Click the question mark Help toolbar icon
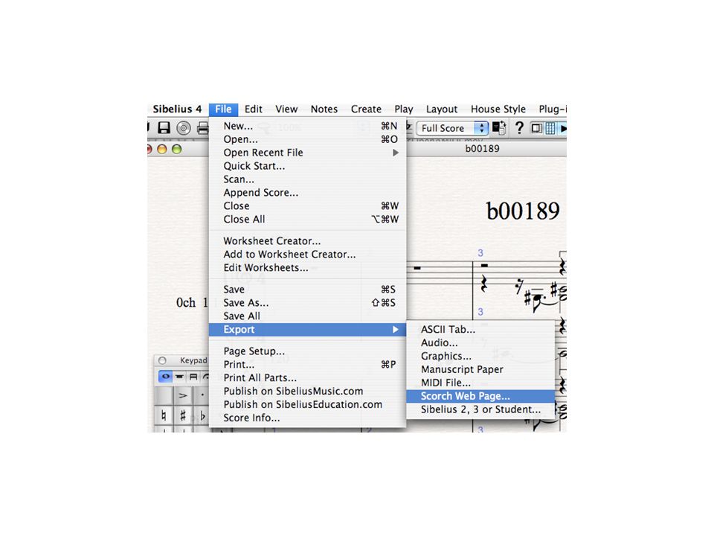 tap(519, 127)
